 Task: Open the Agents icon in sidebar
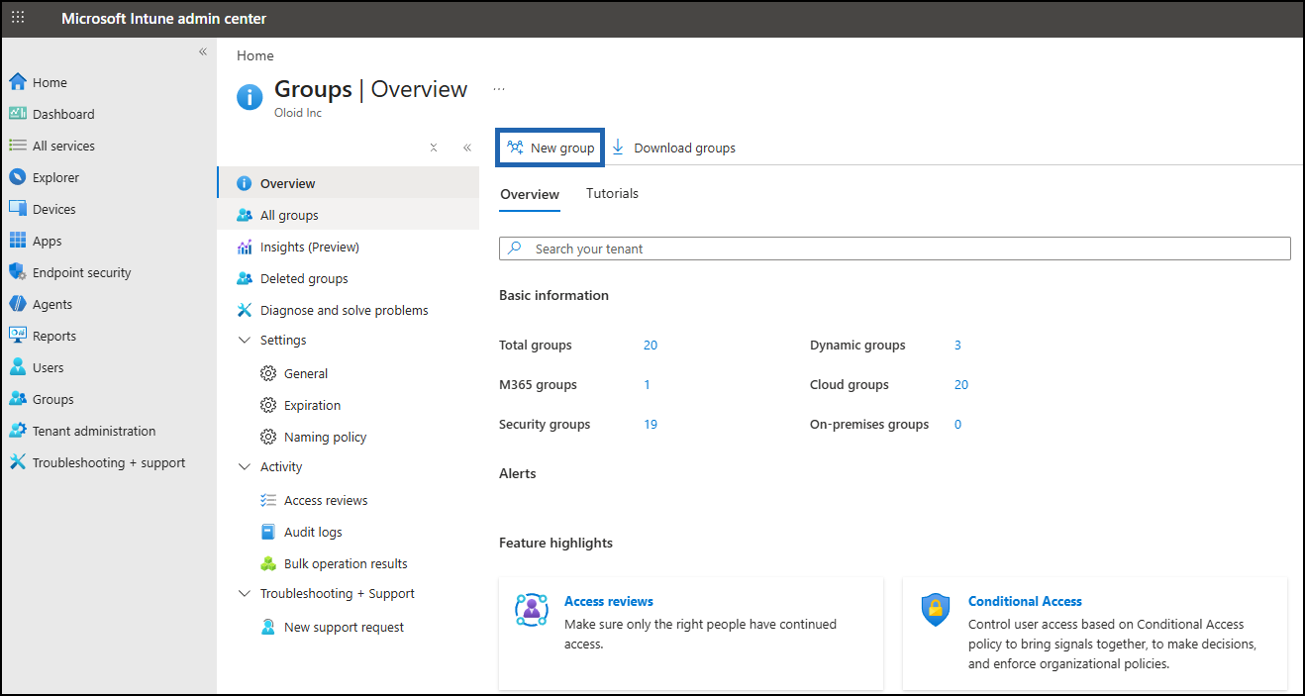click(x=17, y=304)
